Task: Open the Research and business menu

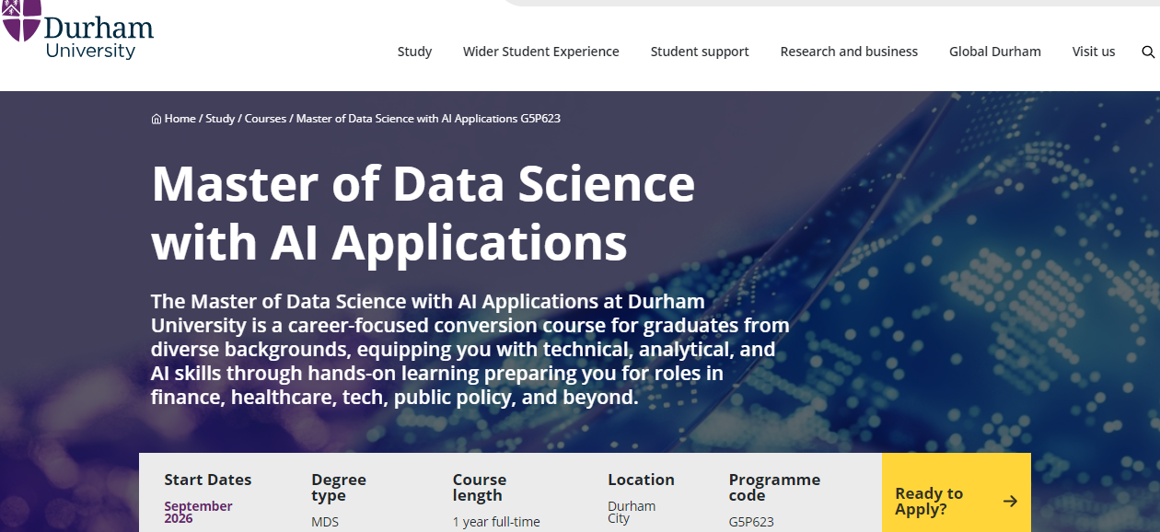Action: coord(849,52)
